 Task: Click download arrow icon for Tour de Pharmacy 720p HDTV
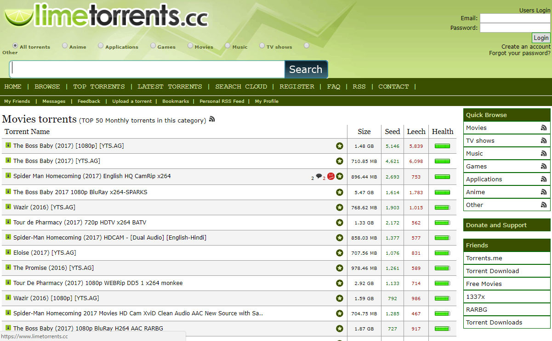[8, 222]
